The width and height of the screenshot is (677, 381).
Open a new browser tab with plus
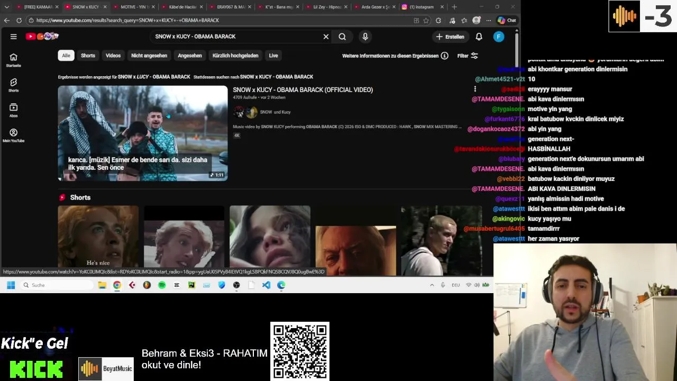coord(454,7)
